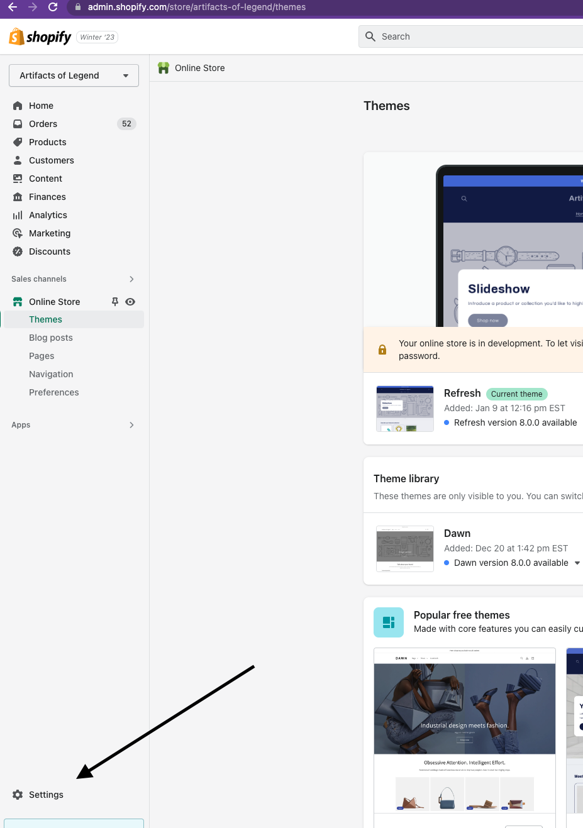
Task: Go to Blog posts
Action: tap(51, 338)
